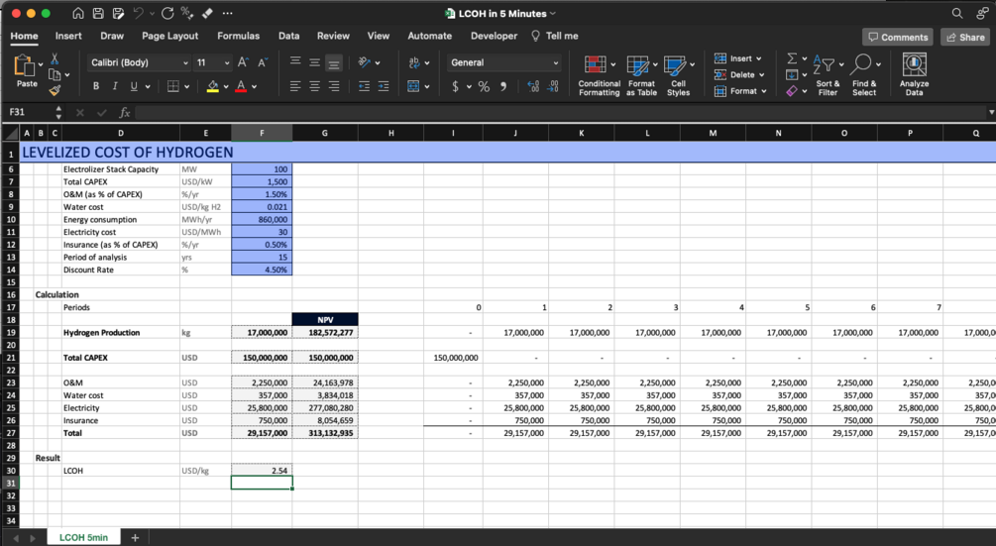
Task: Expand the Format cells dropdown
Action: (763, 91)
